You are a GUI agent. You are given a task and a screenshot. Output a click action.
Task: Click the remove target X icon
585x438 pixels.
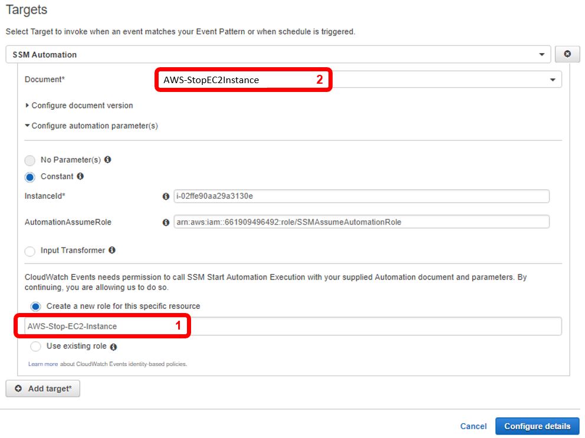pos(567,54)
